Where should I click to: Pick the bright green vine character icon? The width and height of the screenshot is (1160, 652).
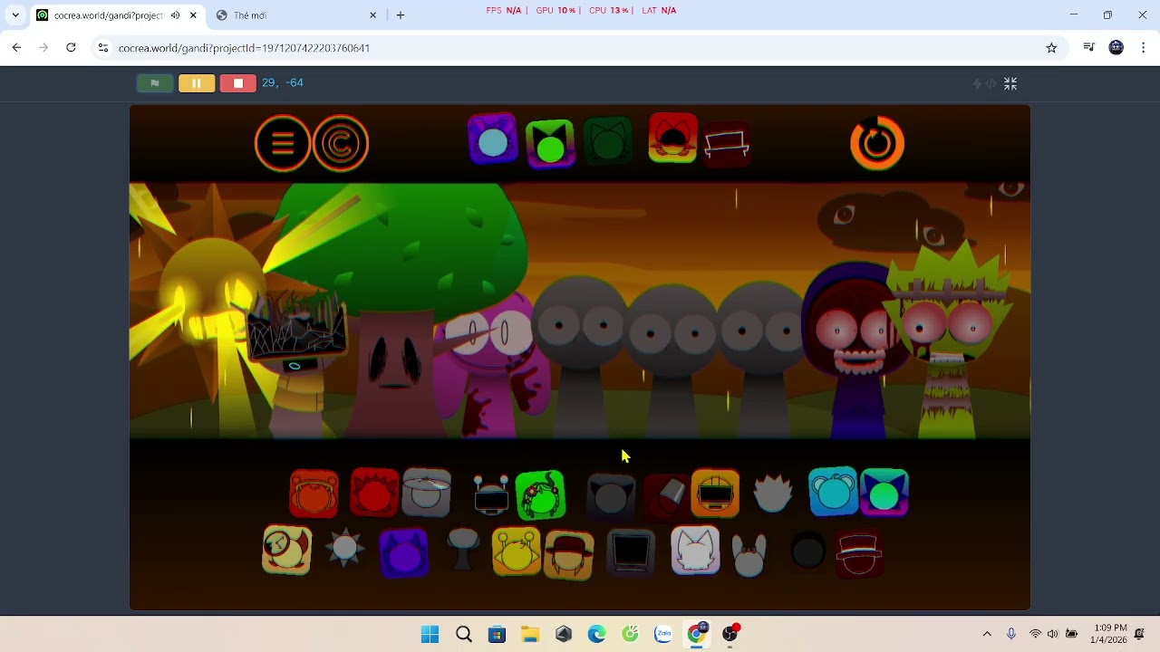click(x=541, y=495)
